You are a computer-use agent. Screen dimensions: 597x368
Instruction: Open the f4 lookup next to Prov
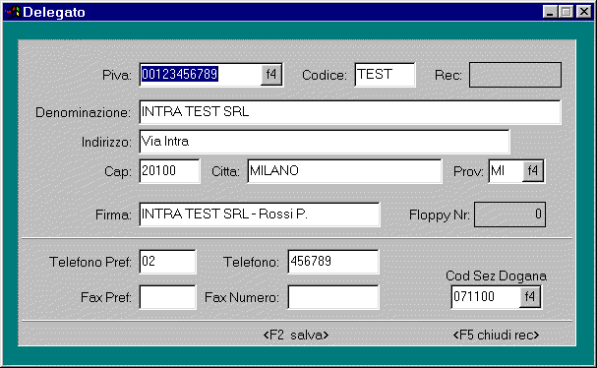coord(533,170)
